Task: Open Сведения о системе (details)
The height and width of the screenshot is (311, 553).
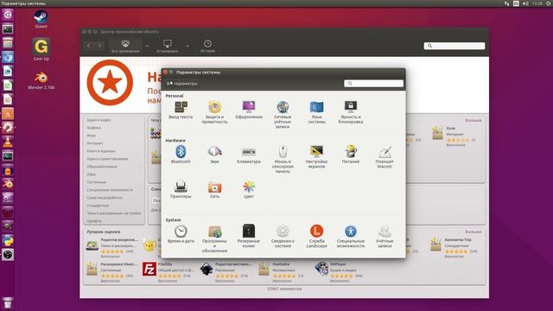Action: 283,236
